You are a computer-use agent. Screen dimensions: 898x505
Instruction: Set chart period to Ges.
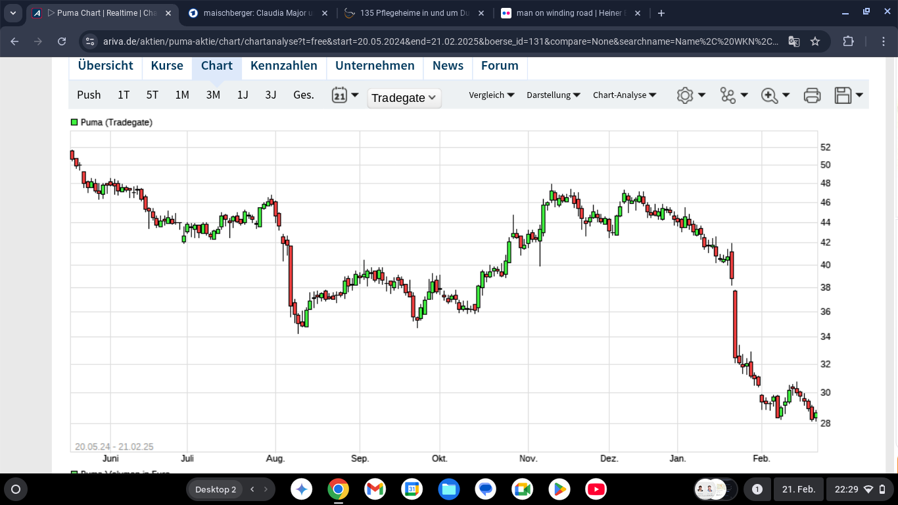click(x=304, y=95)
